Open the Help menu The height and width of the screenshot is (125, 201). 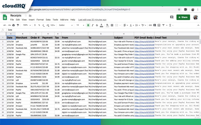(73, 20)
